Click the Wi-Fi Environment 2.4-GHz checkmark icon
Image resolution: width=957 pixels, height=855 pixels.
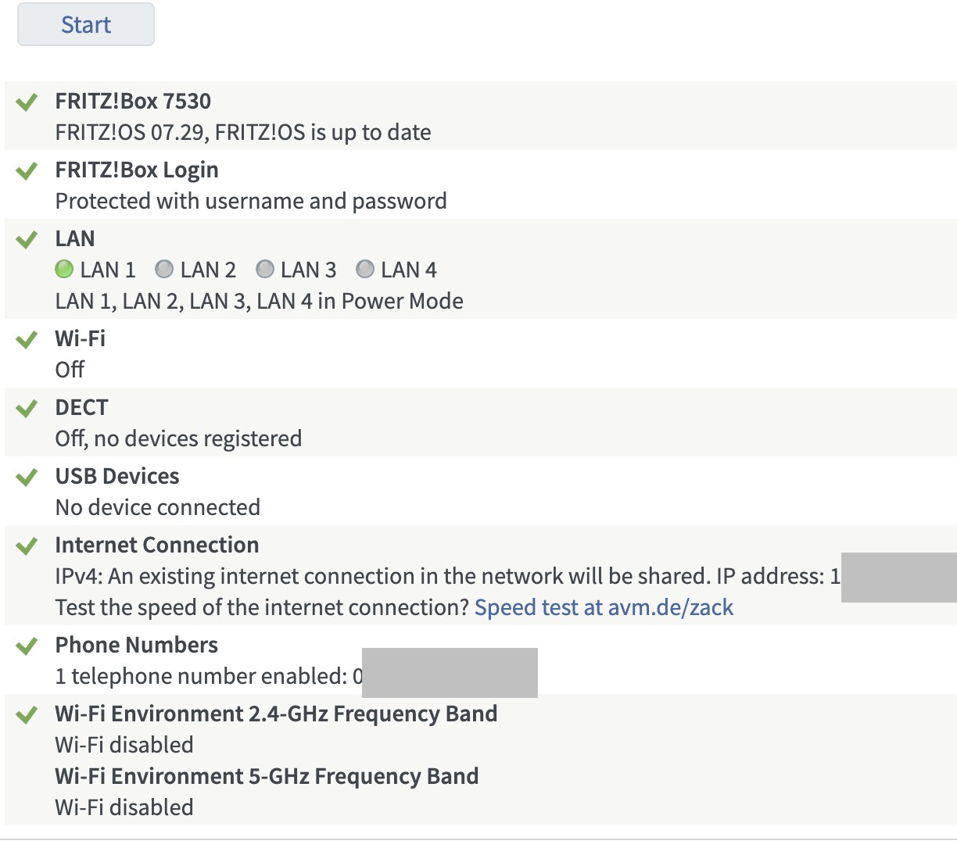[27, 714]
